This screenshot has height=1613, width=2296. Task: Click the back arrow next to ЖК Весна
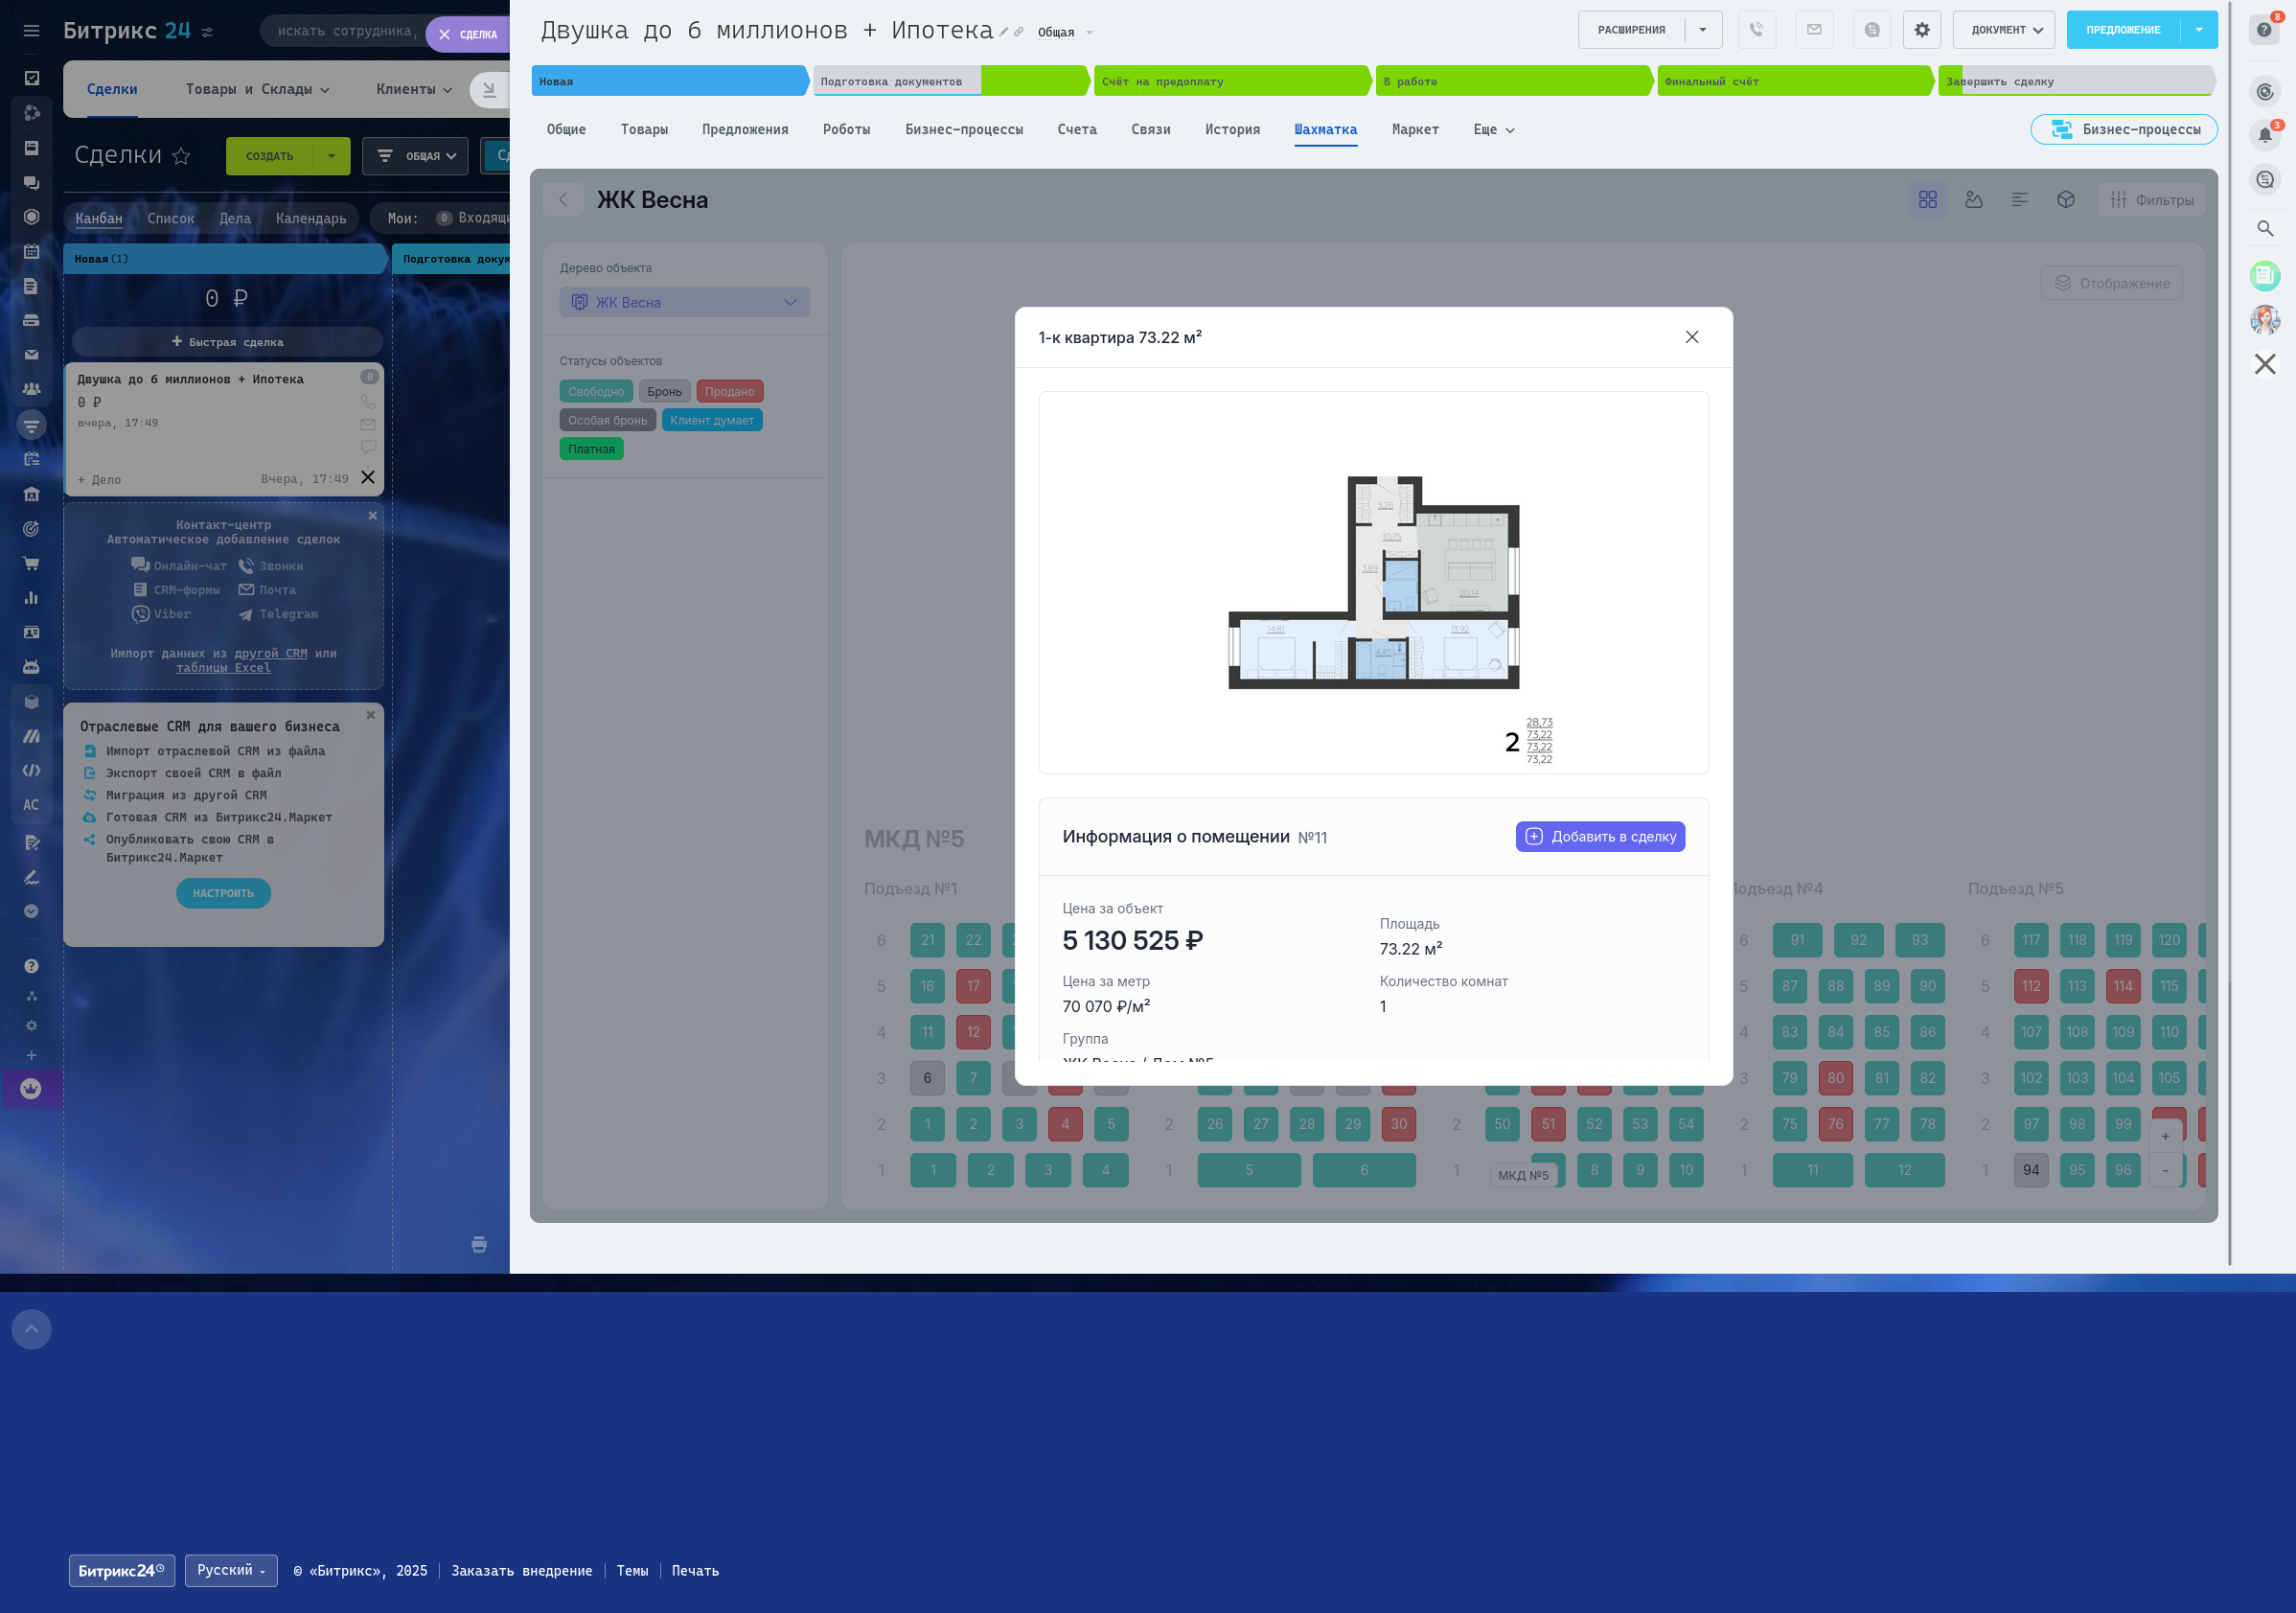563,200
